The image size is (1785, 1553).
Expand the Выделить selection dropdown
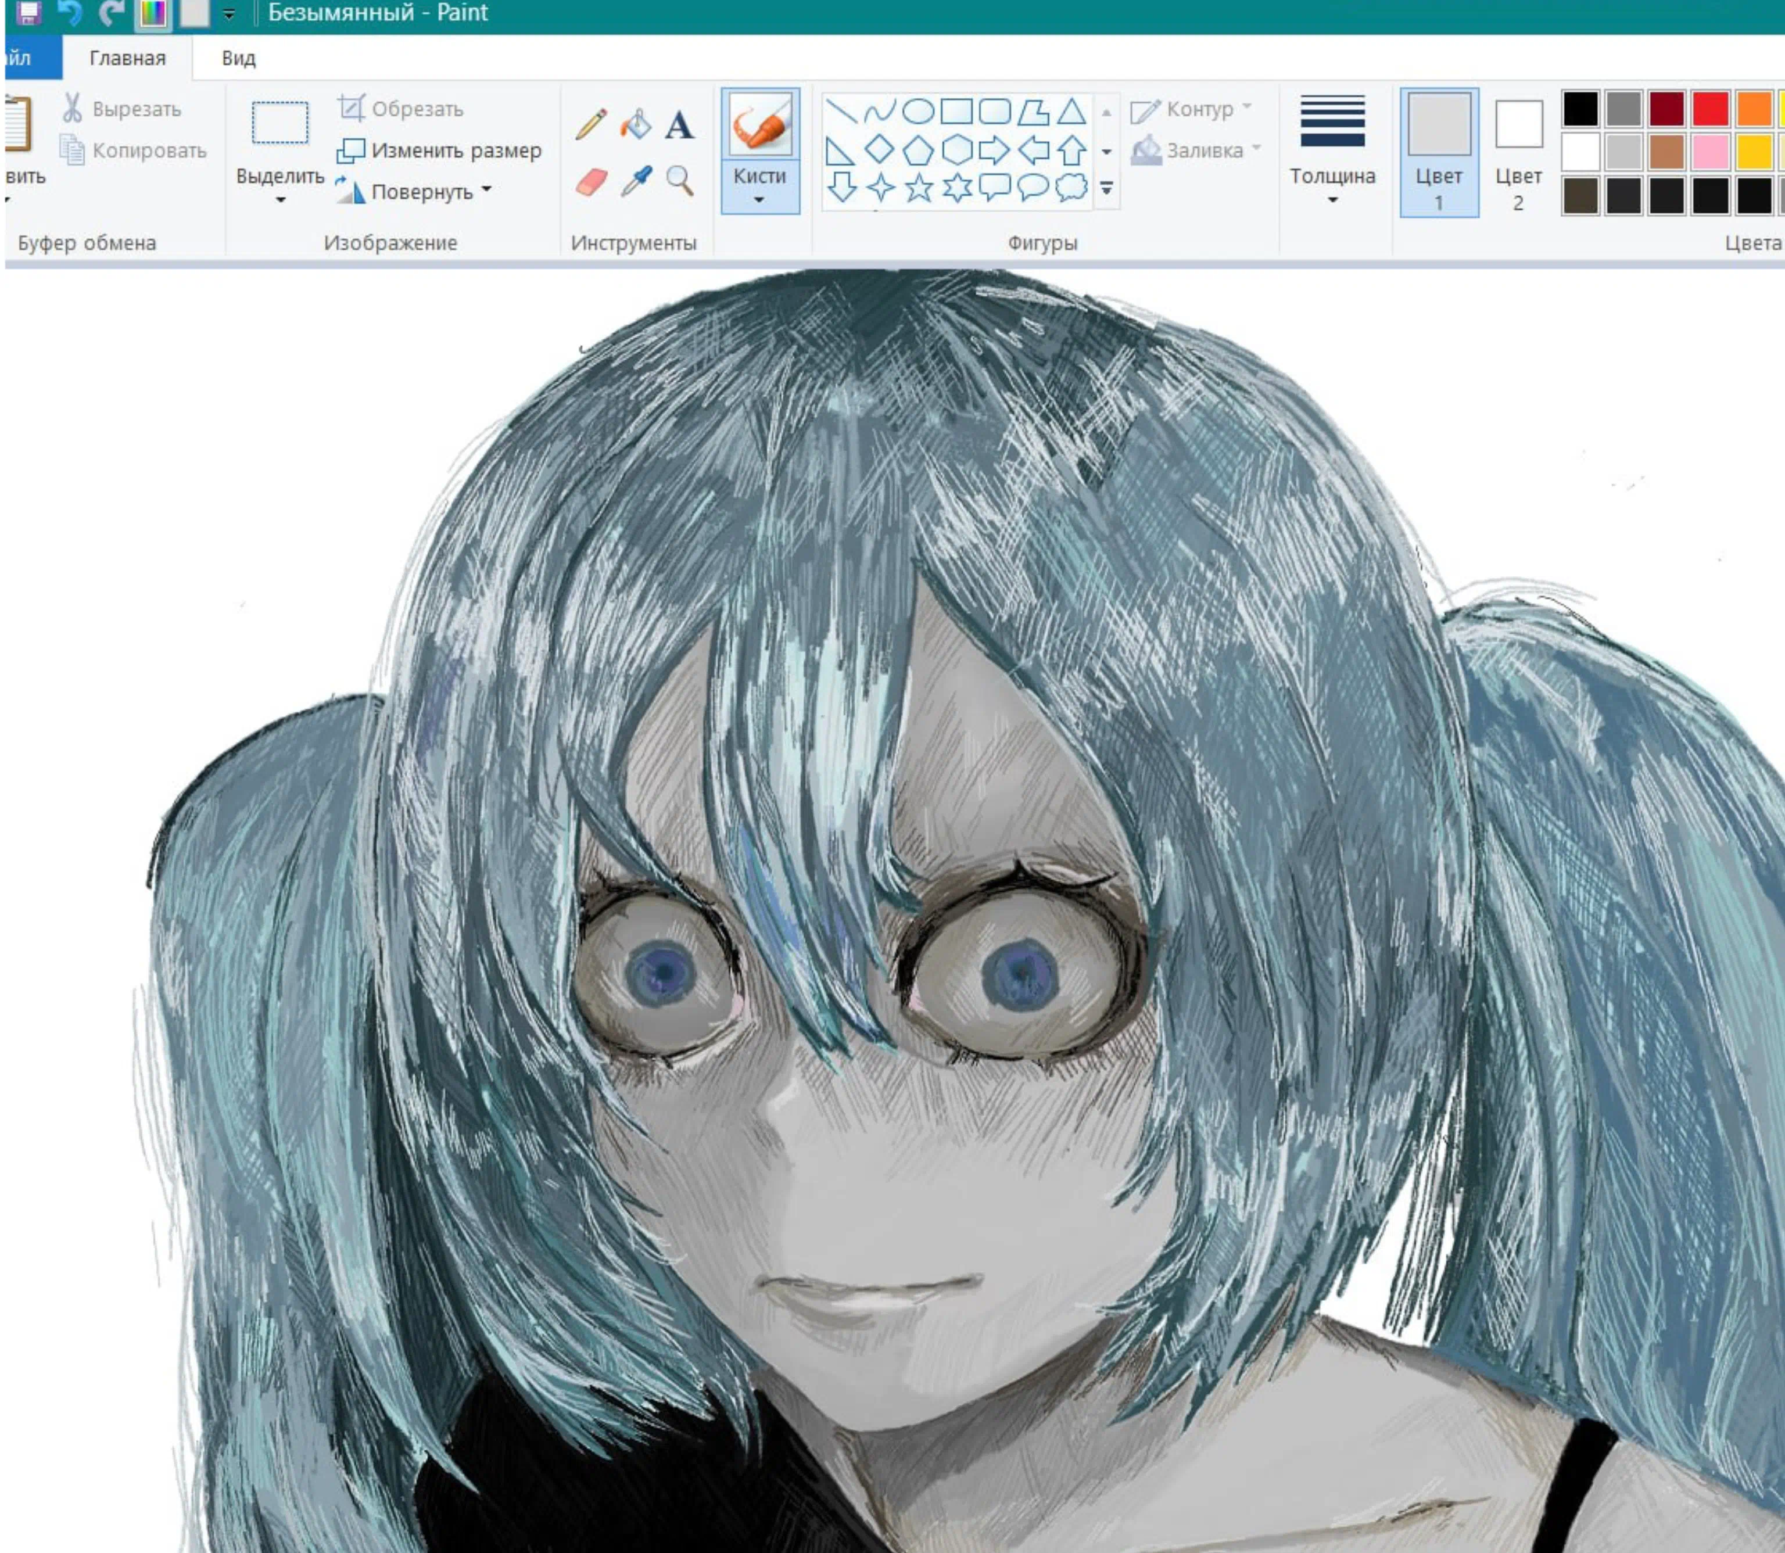tap(280, 200)
